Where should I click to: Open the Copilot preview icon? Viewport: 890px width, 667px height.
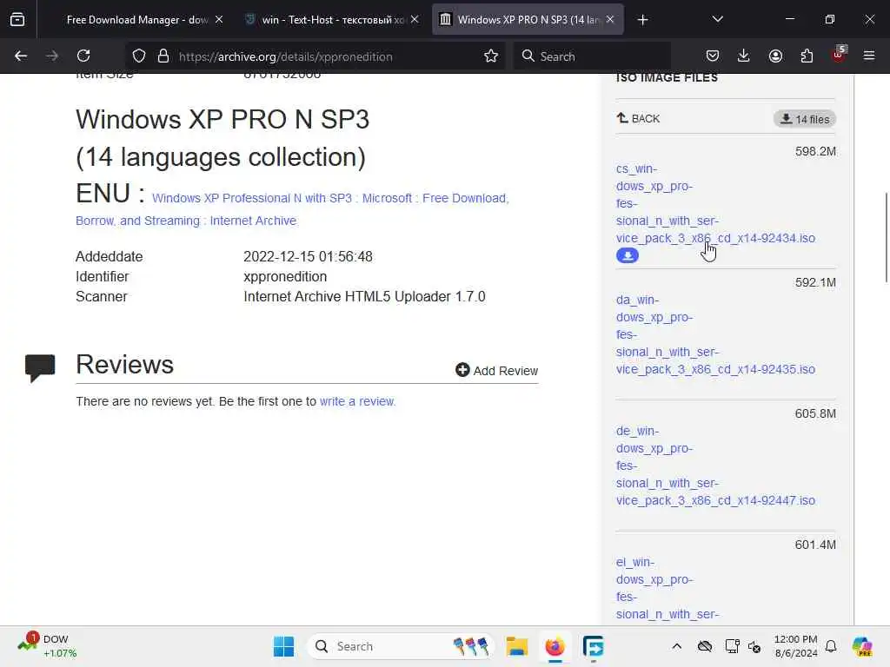tap(862, 646)
